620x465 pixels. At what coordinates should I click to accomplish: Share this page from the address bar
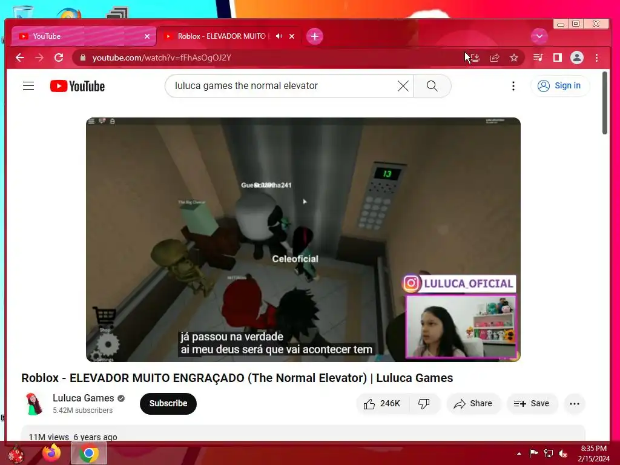(x=495, y=58)
